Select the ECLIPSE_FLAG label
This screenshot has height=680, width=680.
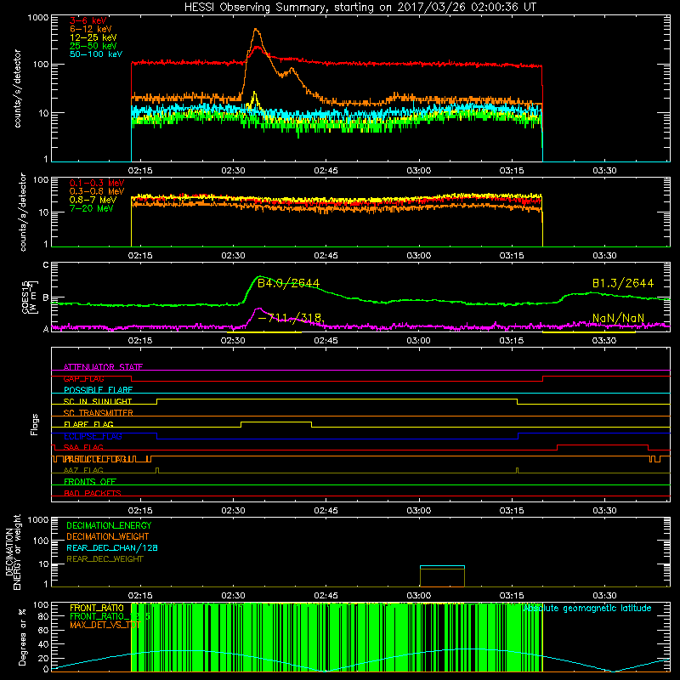(x=93, y=436)
